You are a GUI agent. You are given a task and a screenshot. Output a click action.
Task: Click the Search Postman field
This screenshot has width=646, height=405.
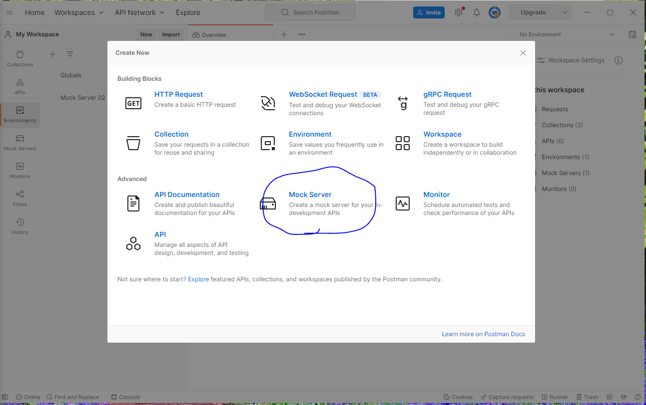pyautogui.click(x=310, y=12)
